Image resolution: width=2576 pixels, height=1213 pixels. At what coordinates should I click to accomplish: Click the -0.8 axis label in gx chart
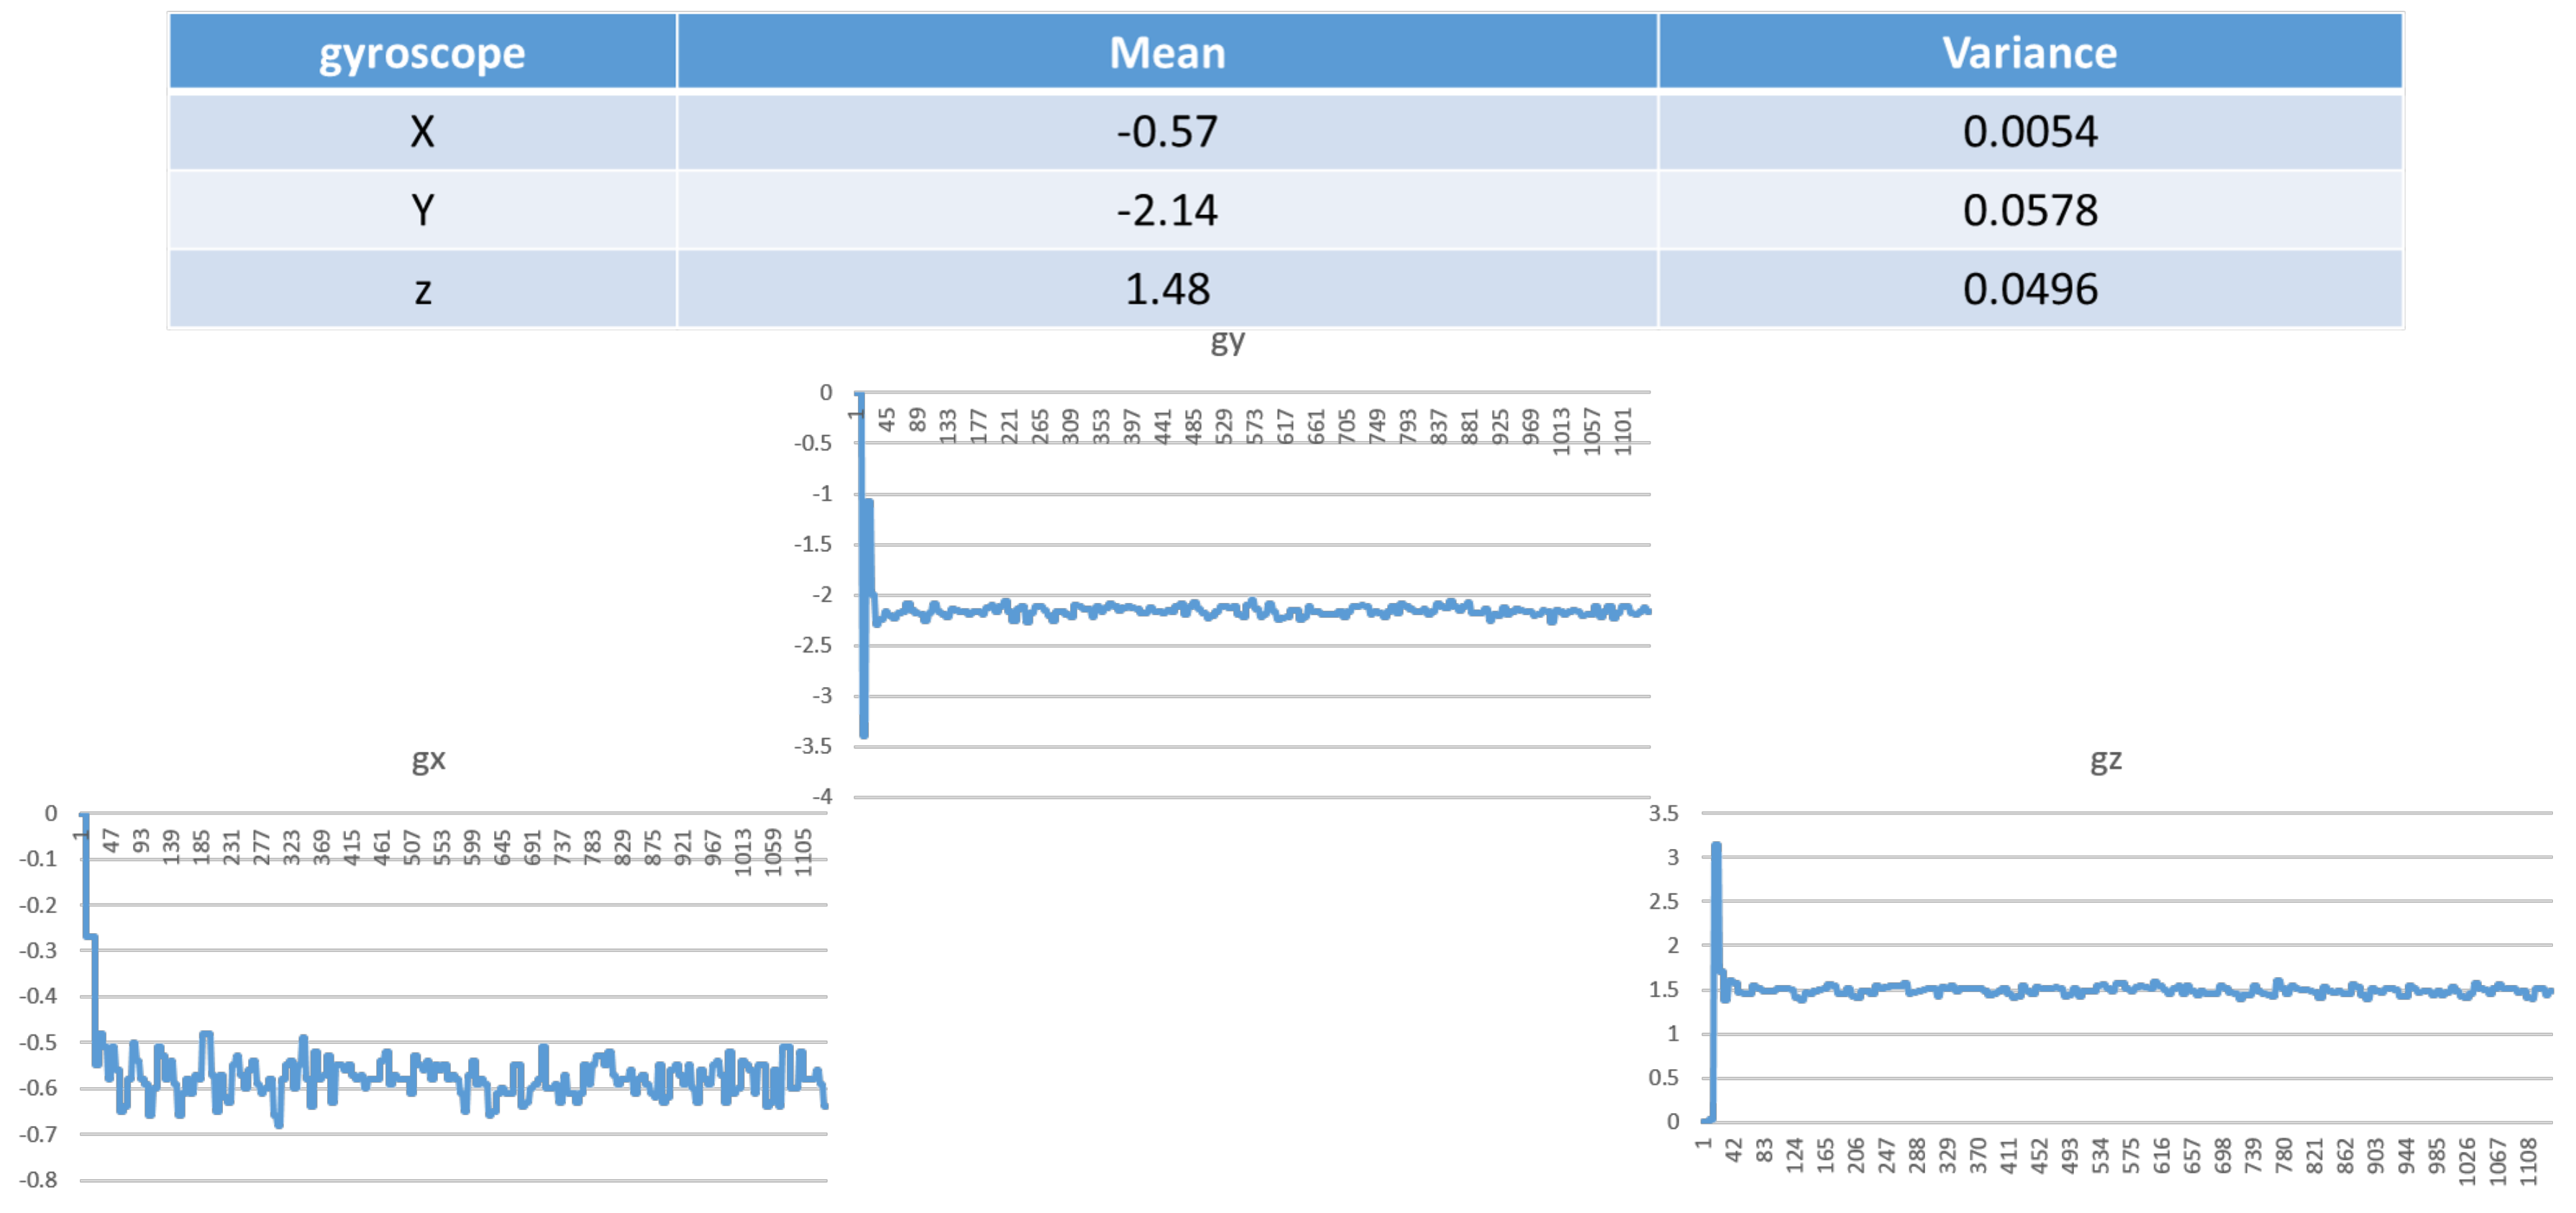click(x=38, y=1179)
